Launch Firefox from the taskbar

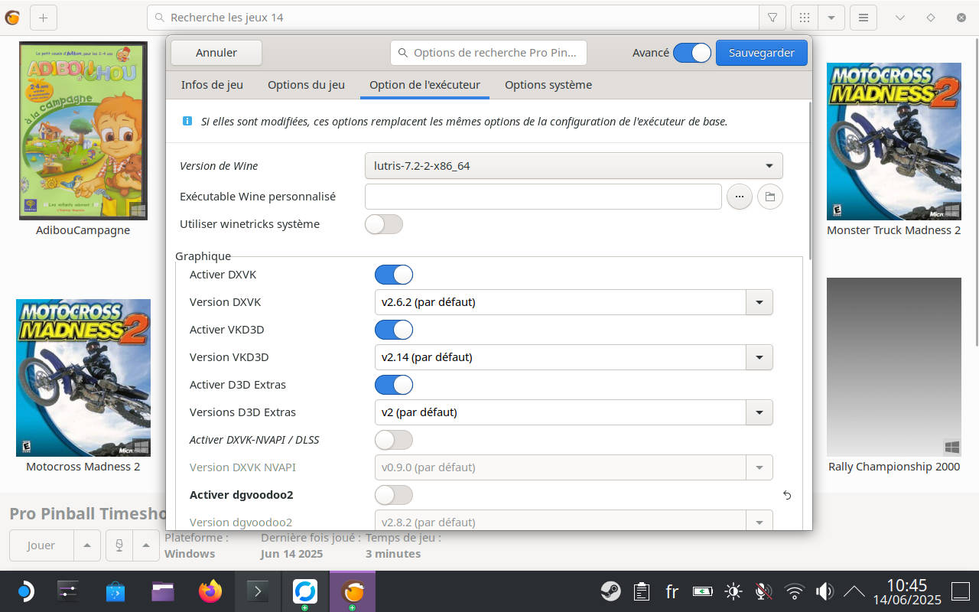(x=210, y=591)
